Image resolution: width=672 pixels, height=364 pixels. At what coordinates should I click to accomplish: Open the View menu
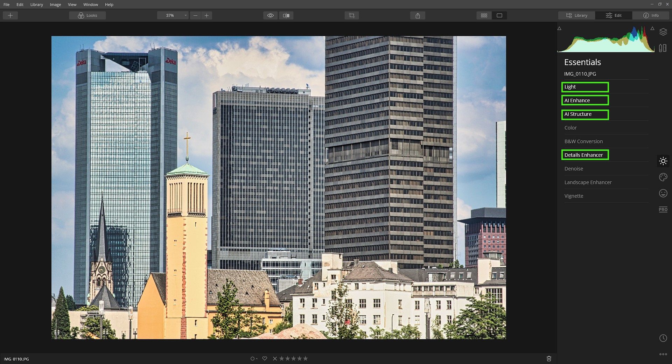(x=72, y=5)
